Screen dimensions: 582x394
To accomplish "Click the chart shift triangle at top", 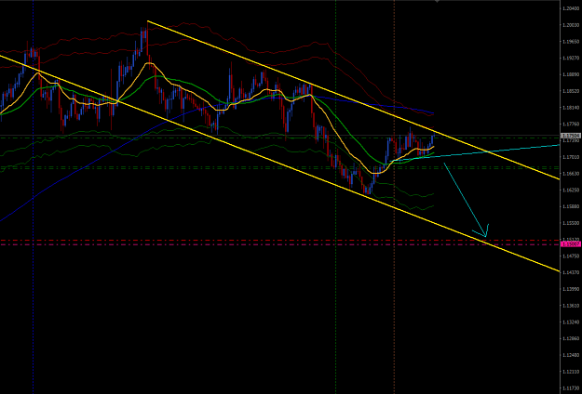I will (x=438, y=2).
